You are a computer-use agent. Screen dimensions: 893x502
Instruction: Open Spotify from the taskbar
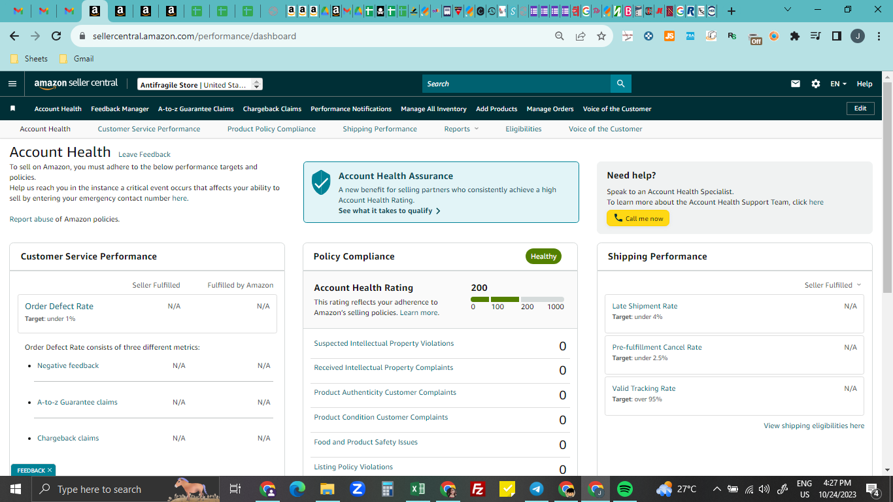625,489
